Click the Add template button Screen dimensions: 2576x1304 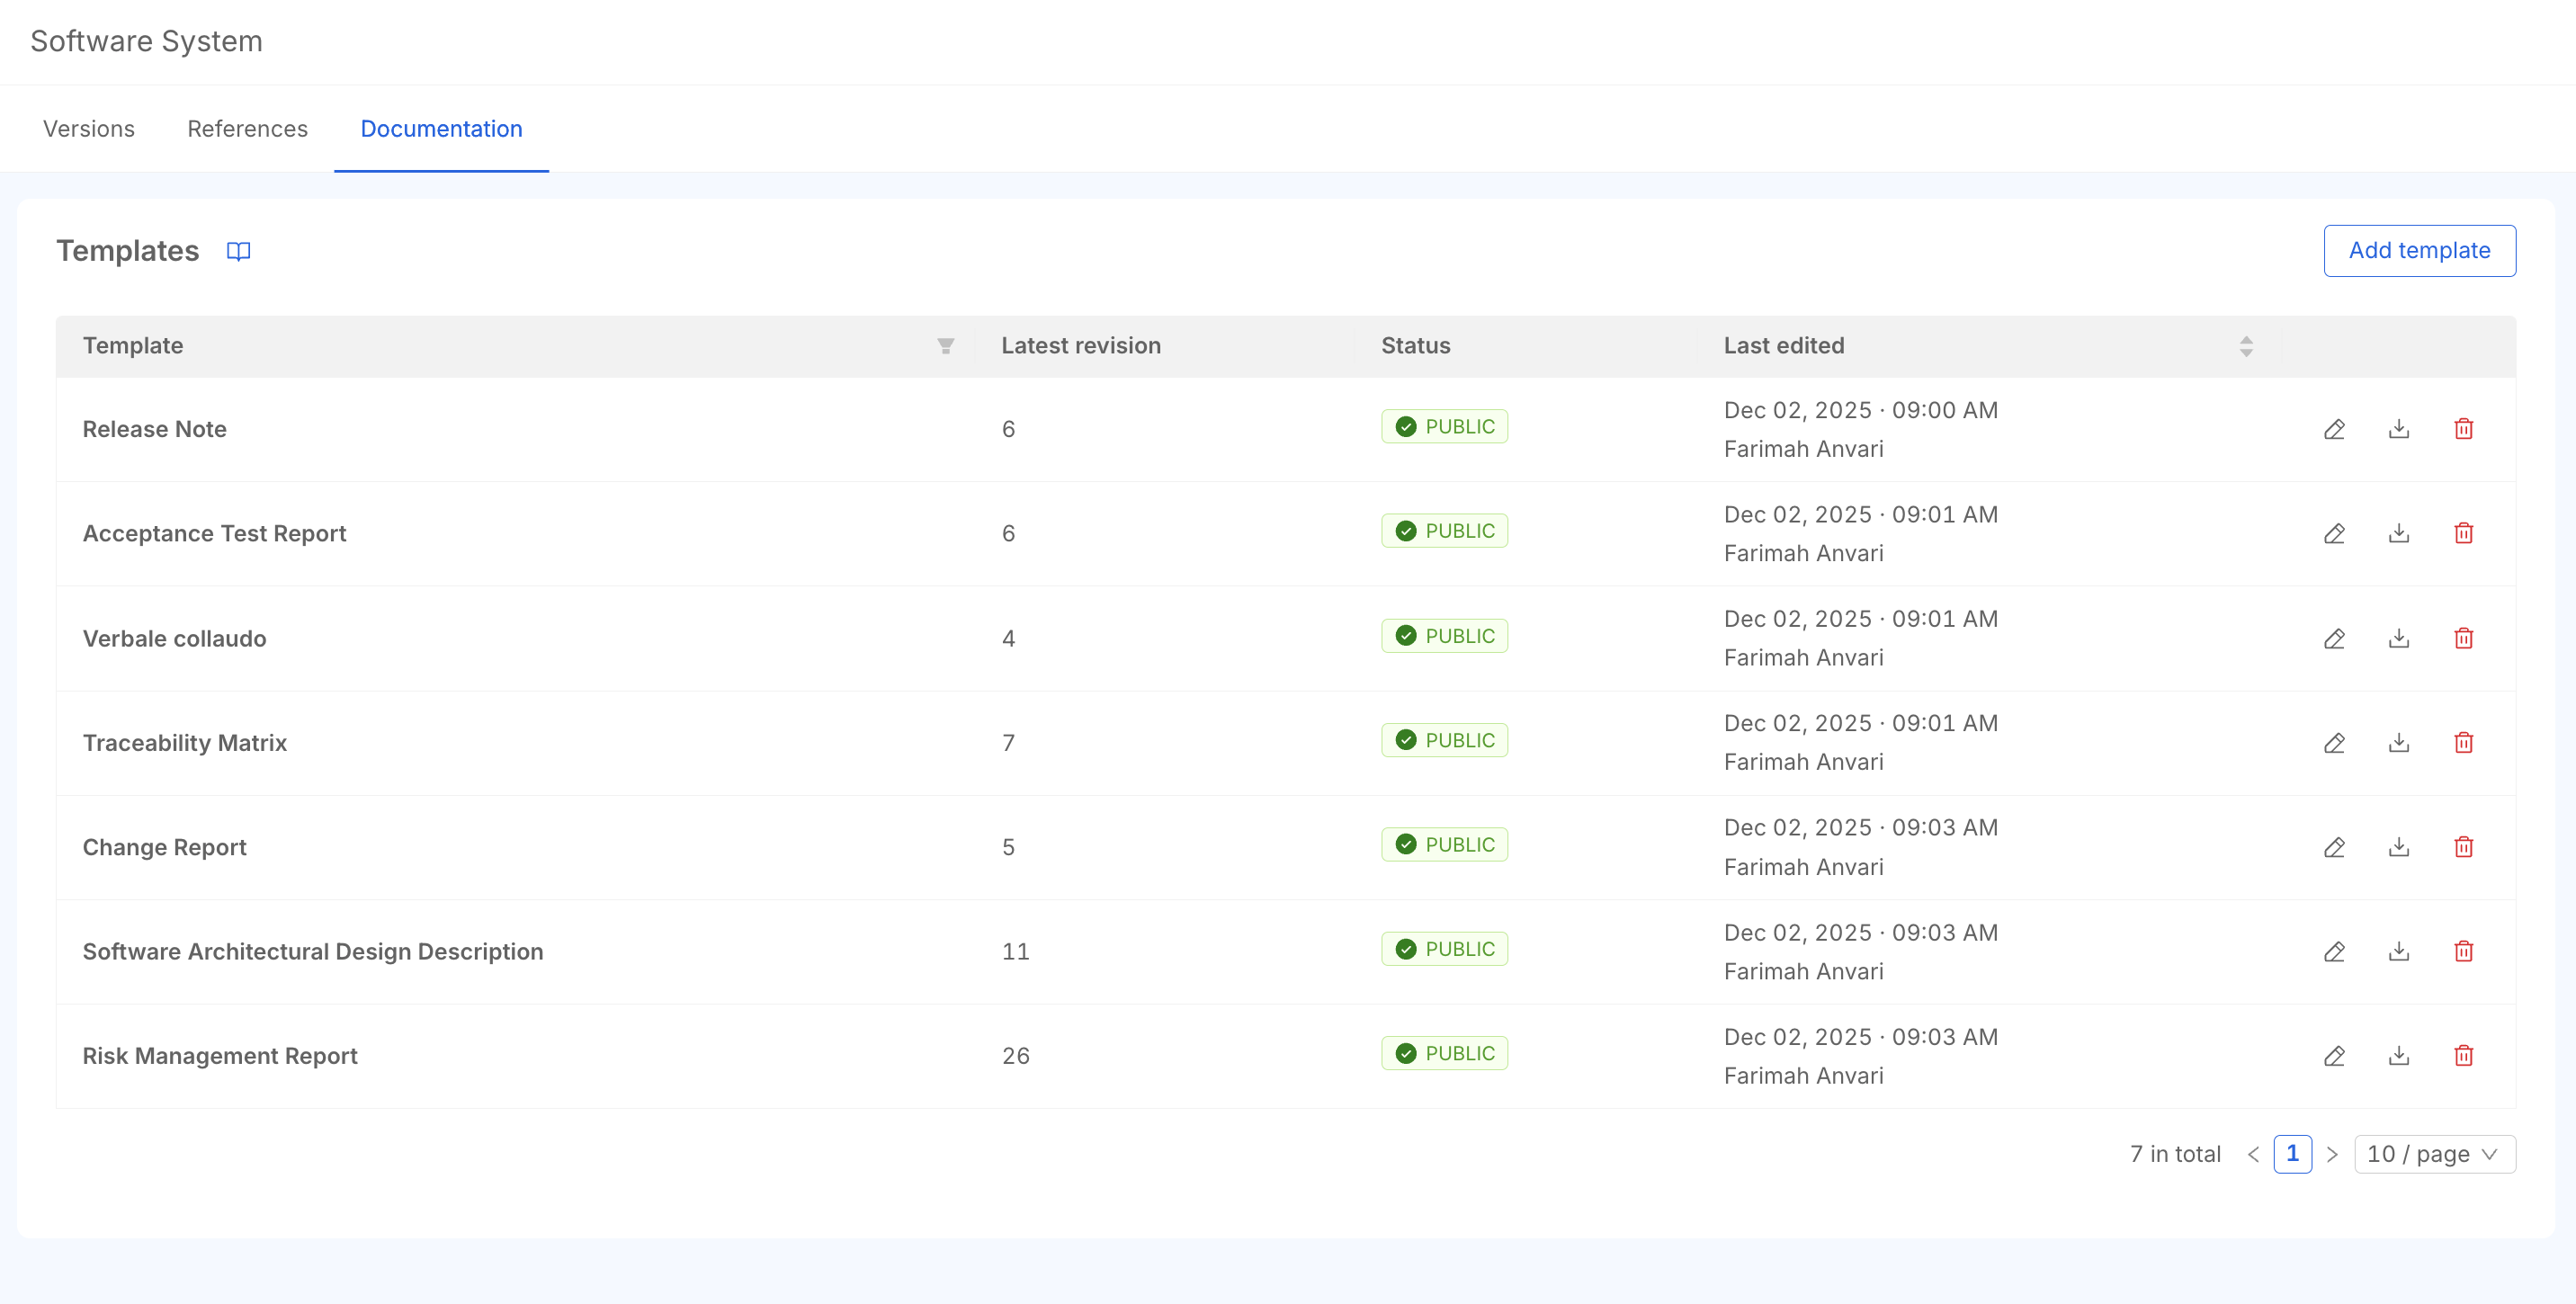[2420, 250]
